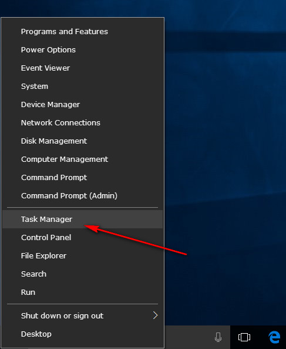Show the Desktop via menu
Viewport: 286px width, 349px height.
point(82,334)
